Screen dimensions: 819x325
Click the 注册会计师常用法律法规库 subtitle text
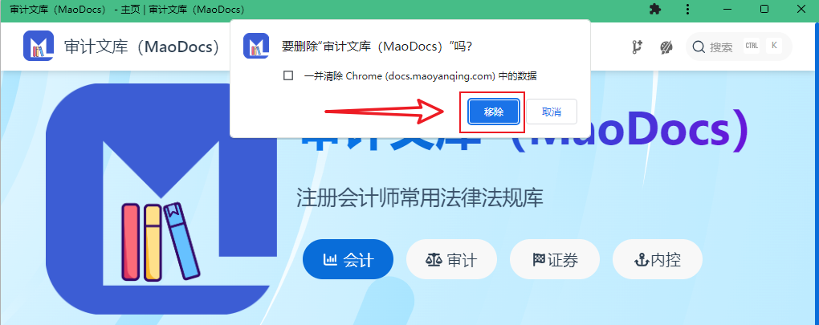pyautogui.click(x=420, y=197)
